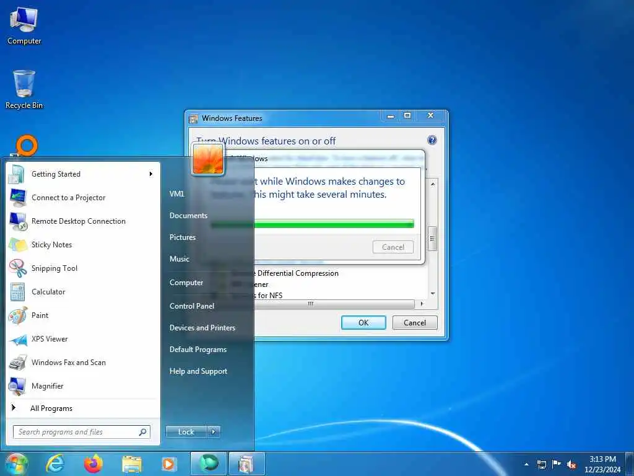Open Internet Explorer from taskbar

tap(55, 464)
